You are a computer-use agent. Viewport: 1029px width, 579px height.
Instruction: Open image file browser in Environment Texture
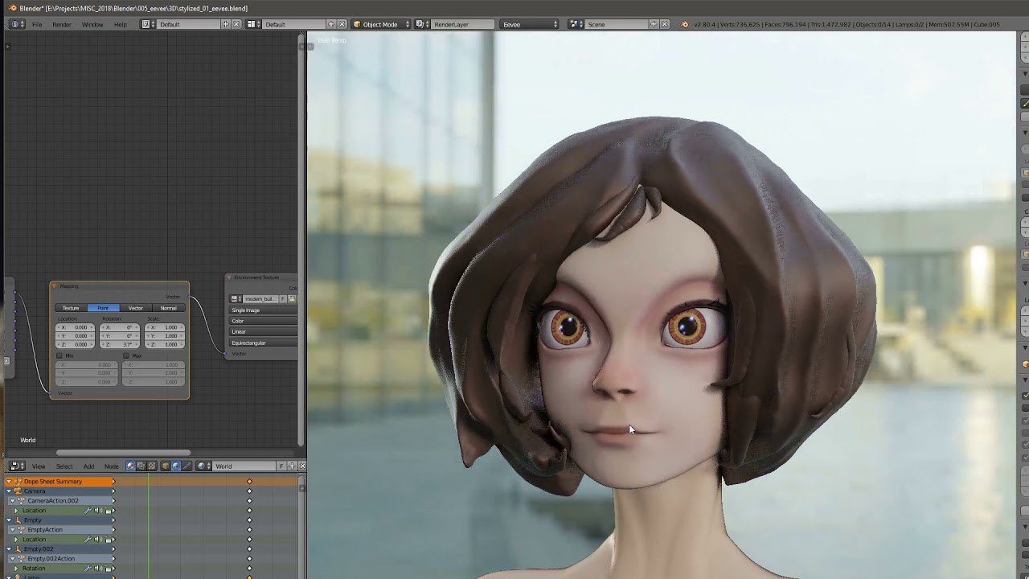click(293, 299)
